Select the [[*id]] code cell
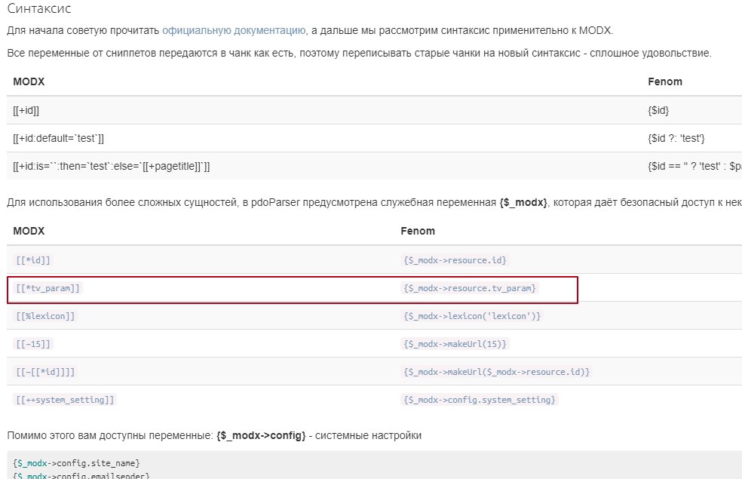 32,260
